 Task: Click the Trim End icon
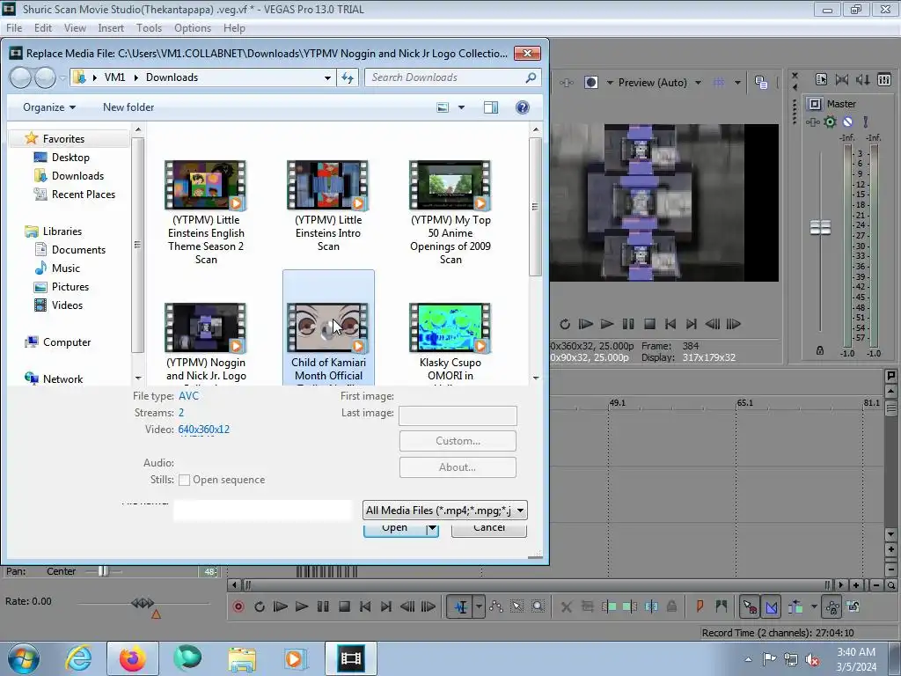pos(630,606)
